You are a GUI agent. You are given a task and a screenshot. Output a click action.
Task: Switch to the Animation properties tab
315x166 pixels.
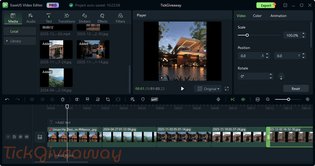(x=278, y=16)
